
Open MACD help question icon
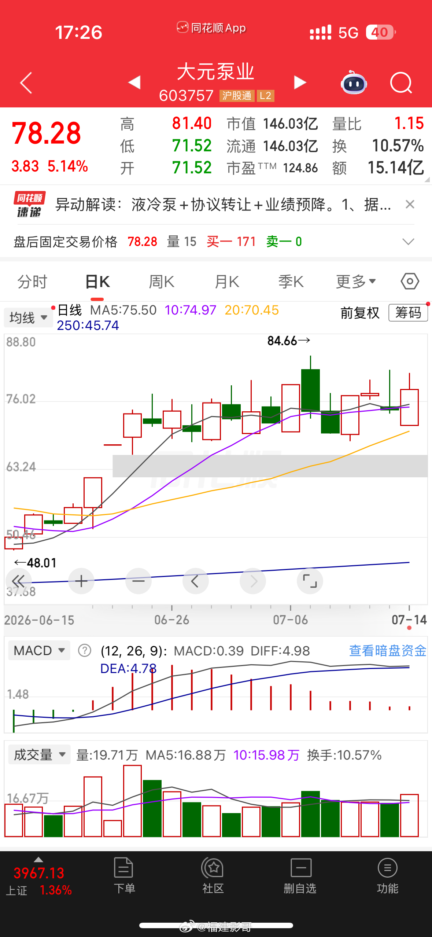85,651
